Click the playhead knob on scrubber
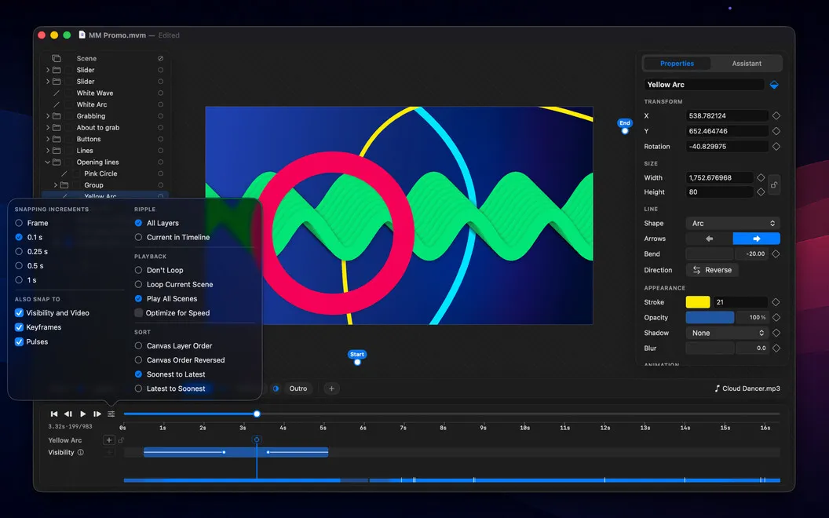Screen dimensions: 829x518 click(257, 414)
